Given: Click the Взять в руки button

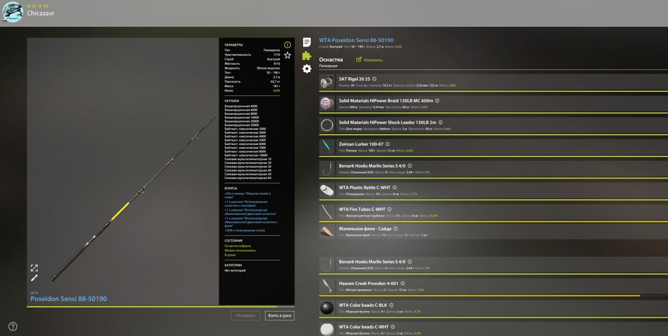Looking at the screenshot, I should click(280, 316).
